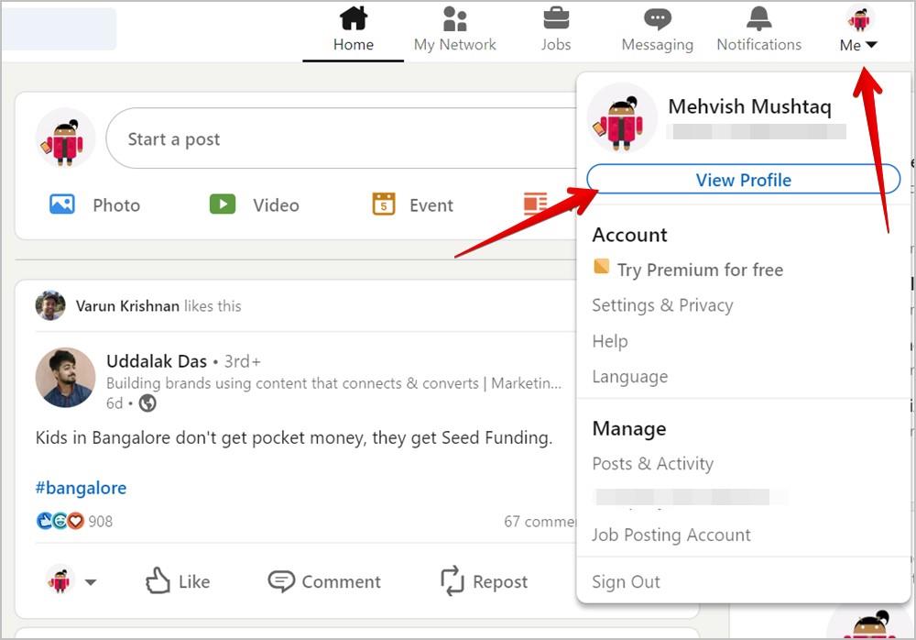
Task: Click Uddalak Das's profile photo
Action: [x=65, y=378]
